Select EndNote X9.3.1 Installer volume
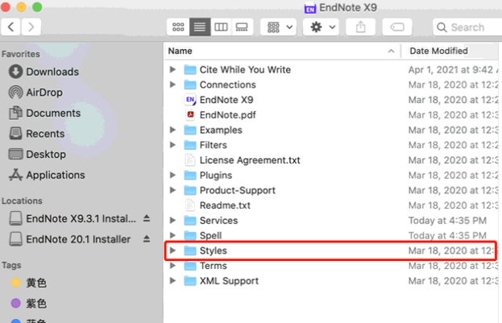The image size is (502, 323). pyautogui.click(x=73, y=218)
